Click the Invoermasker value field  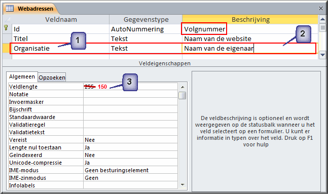click(130, 102)
